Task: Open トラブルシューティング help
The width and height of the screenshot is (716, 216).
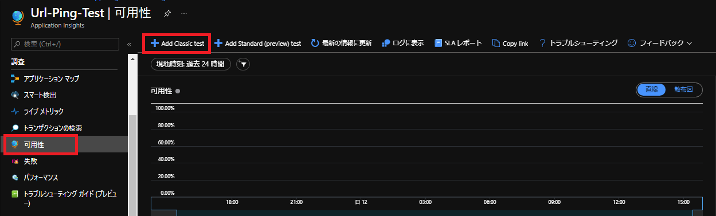Action: point(578,43)
